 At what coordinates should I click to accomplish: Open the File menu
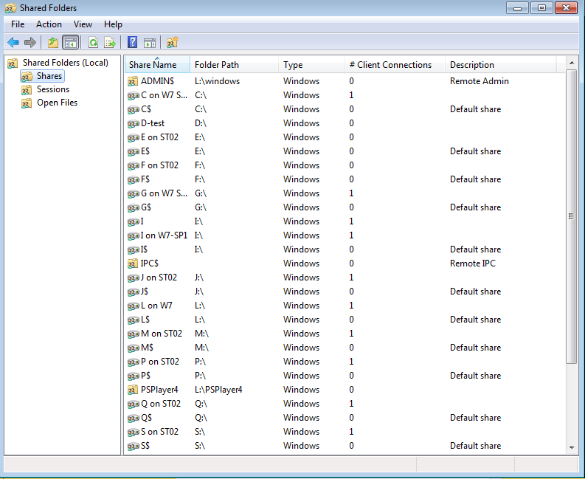tap(18, 24)
